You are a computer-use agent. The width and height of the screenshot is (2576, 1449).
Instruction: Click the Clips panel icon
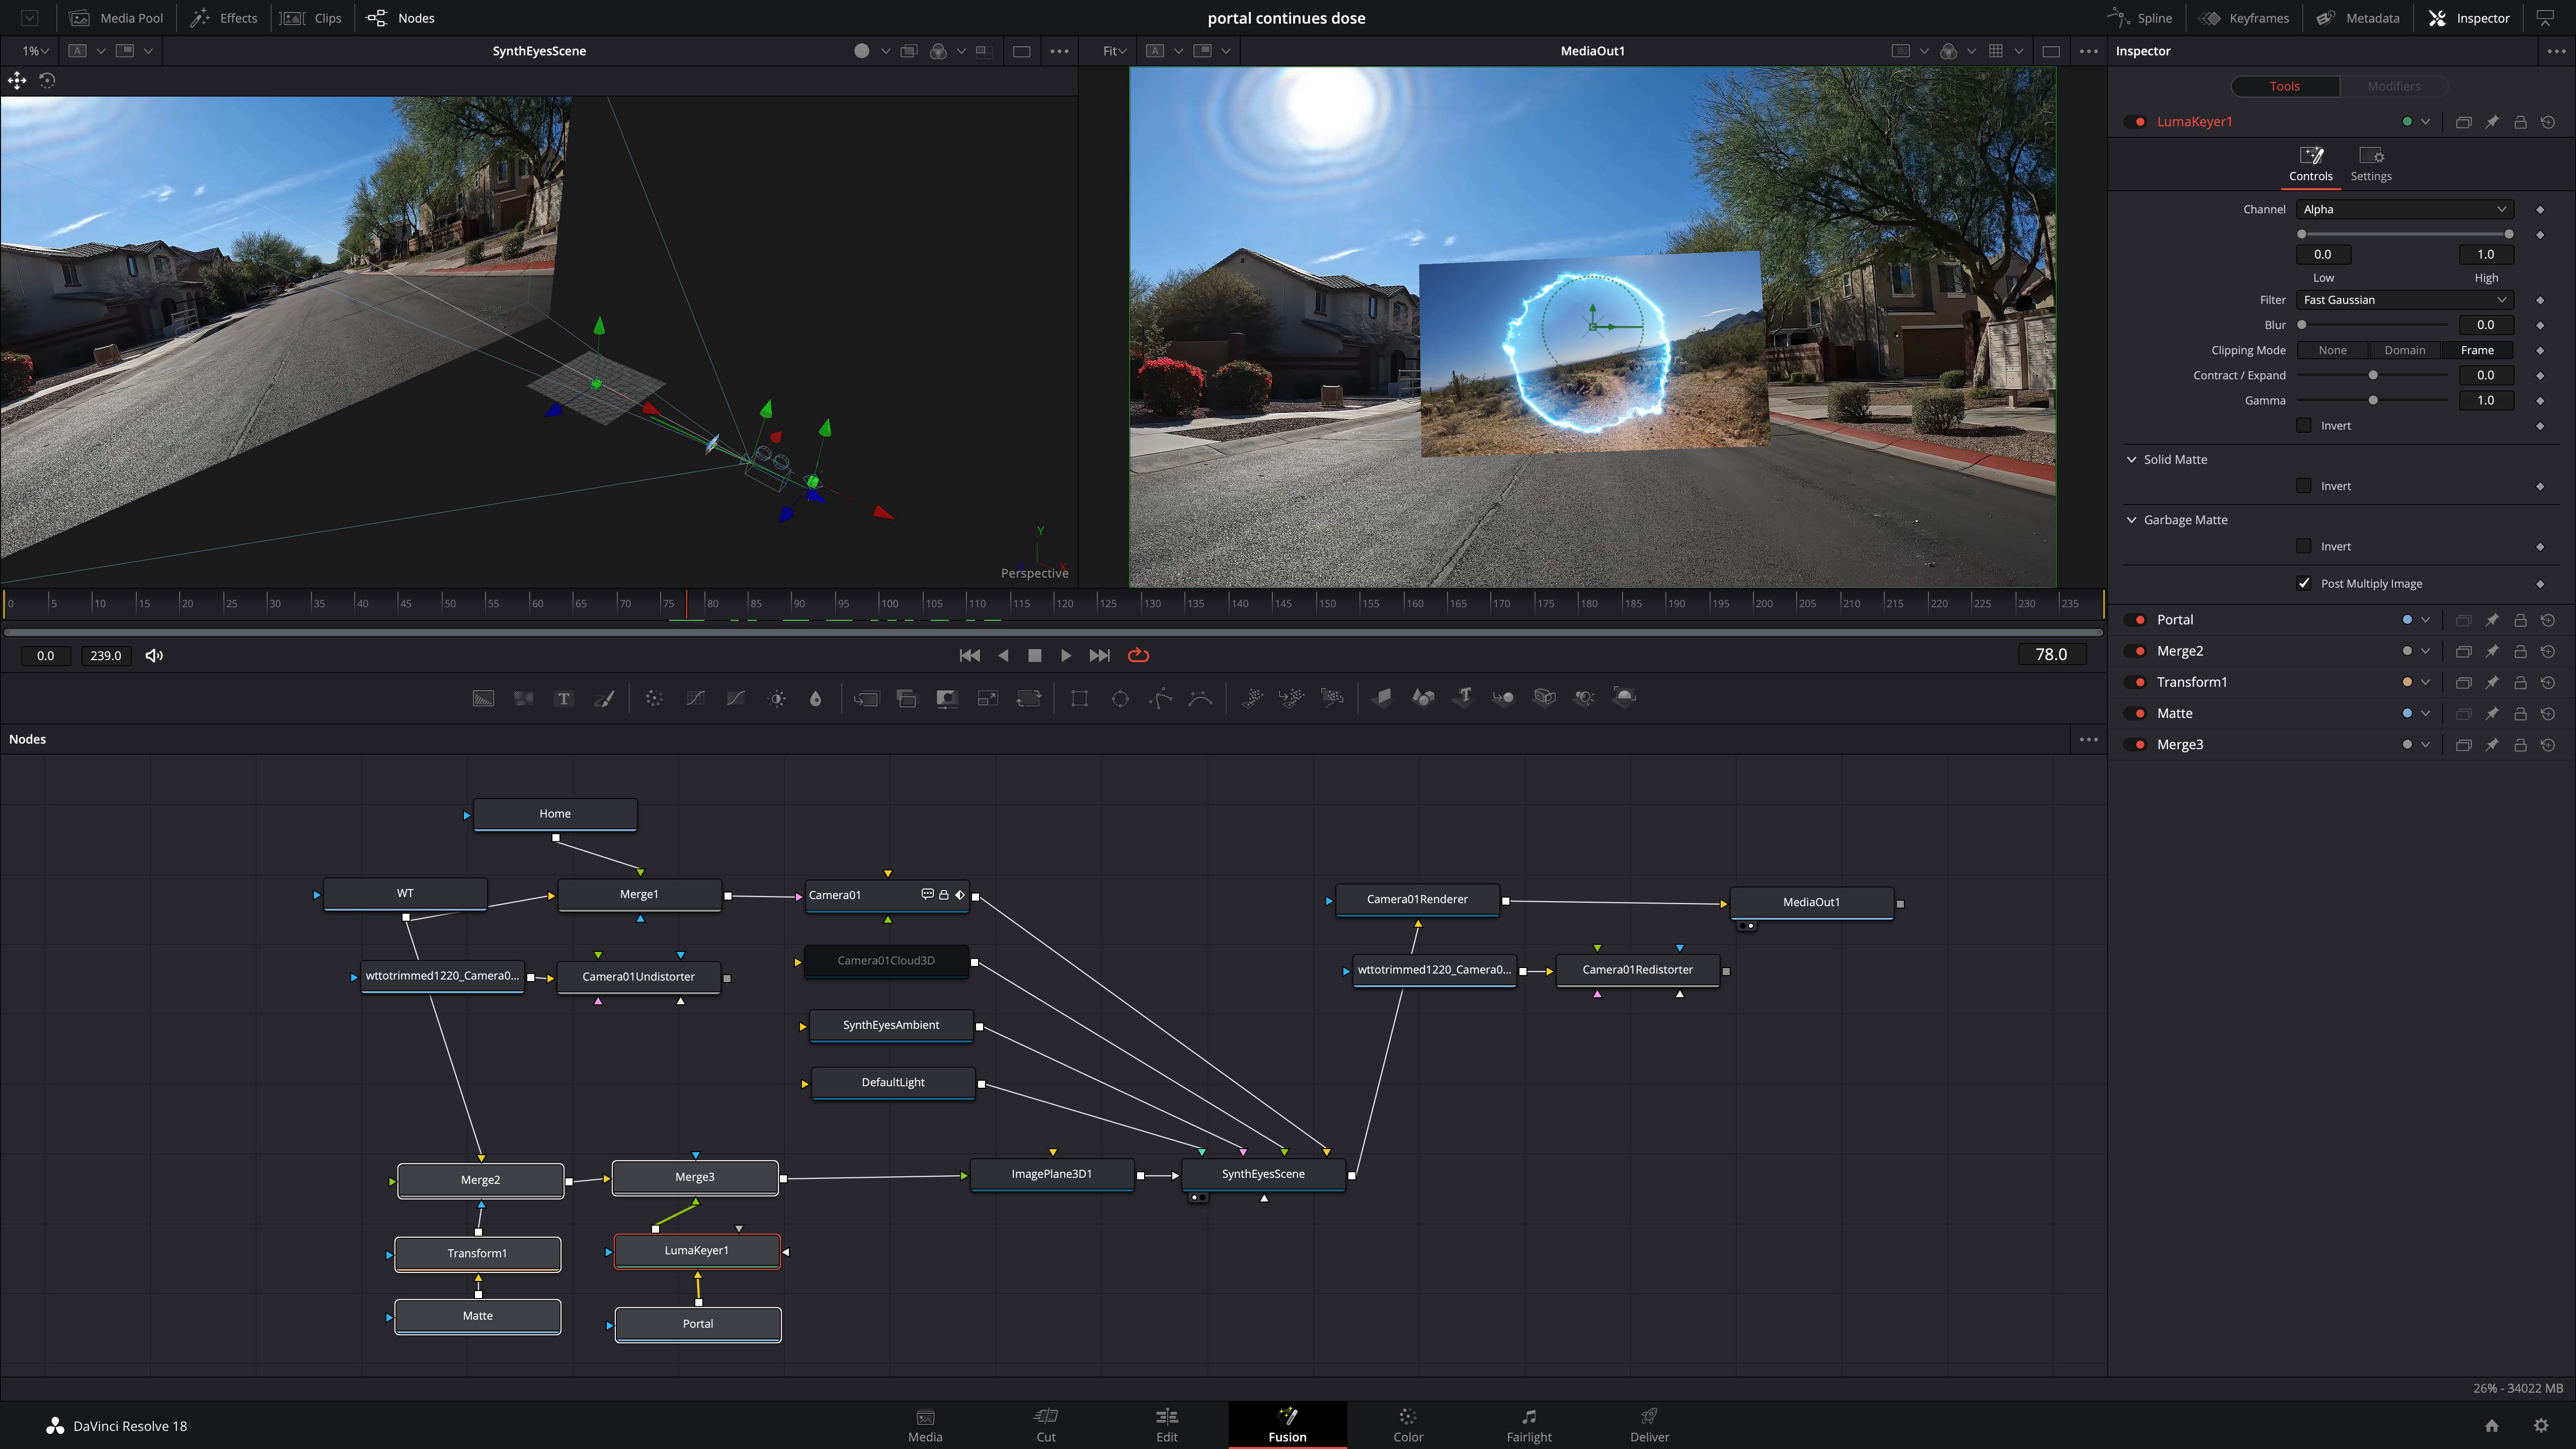coord(288,18)
